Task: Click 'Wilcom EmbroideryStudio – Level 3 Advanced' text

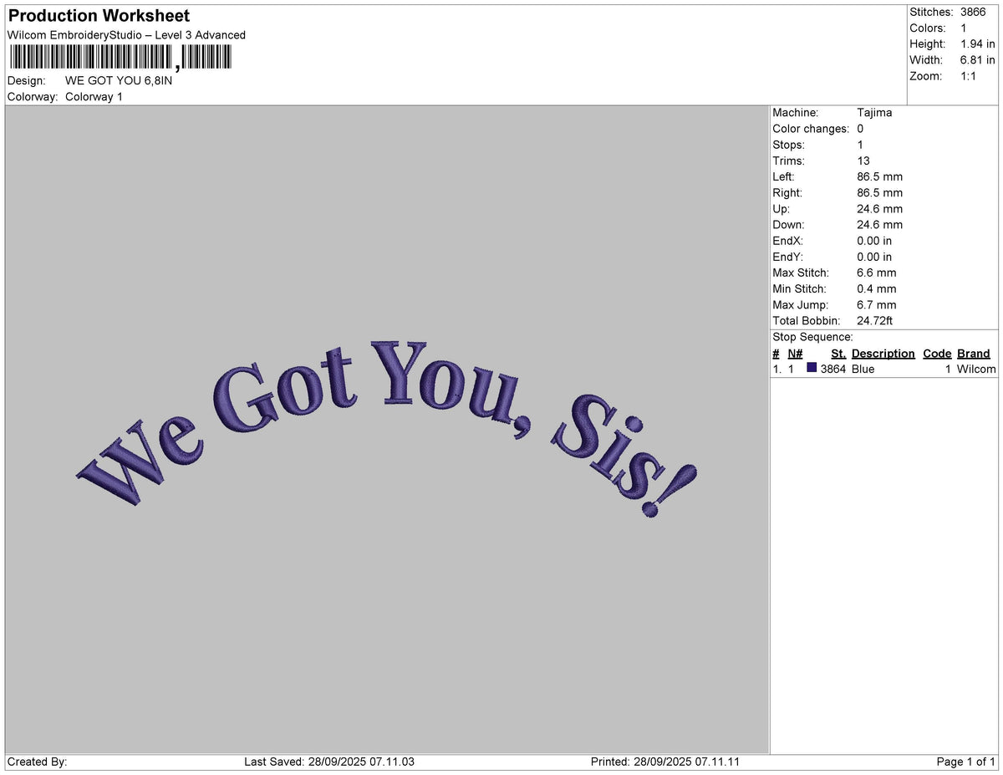Action: pos(126,35)
